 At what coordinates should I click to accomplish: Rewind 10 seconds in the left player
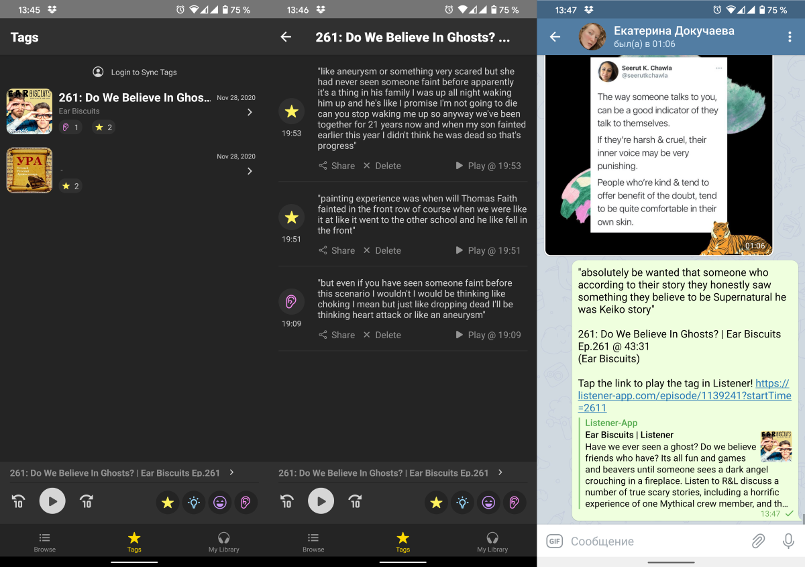(x=18, y=501)
